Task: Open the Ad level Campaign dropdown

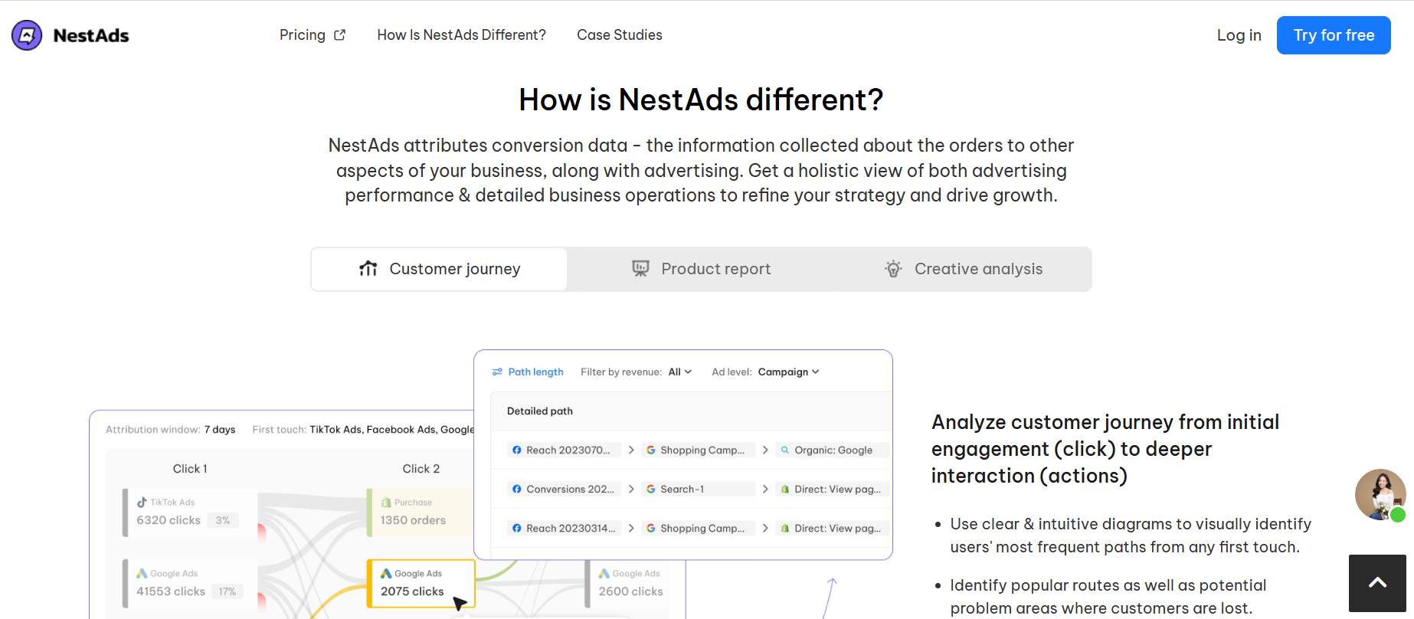Action: coord(788,372)
